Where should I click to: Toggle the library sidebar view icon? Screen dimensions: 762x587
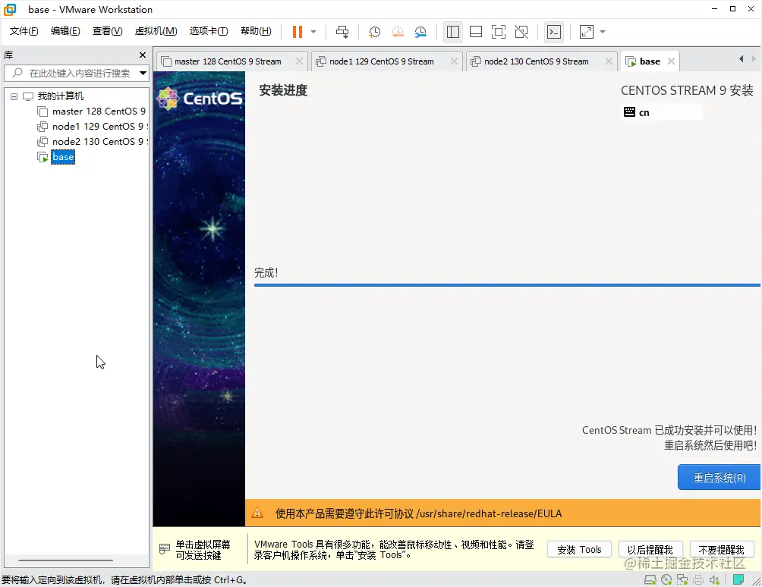453,32
